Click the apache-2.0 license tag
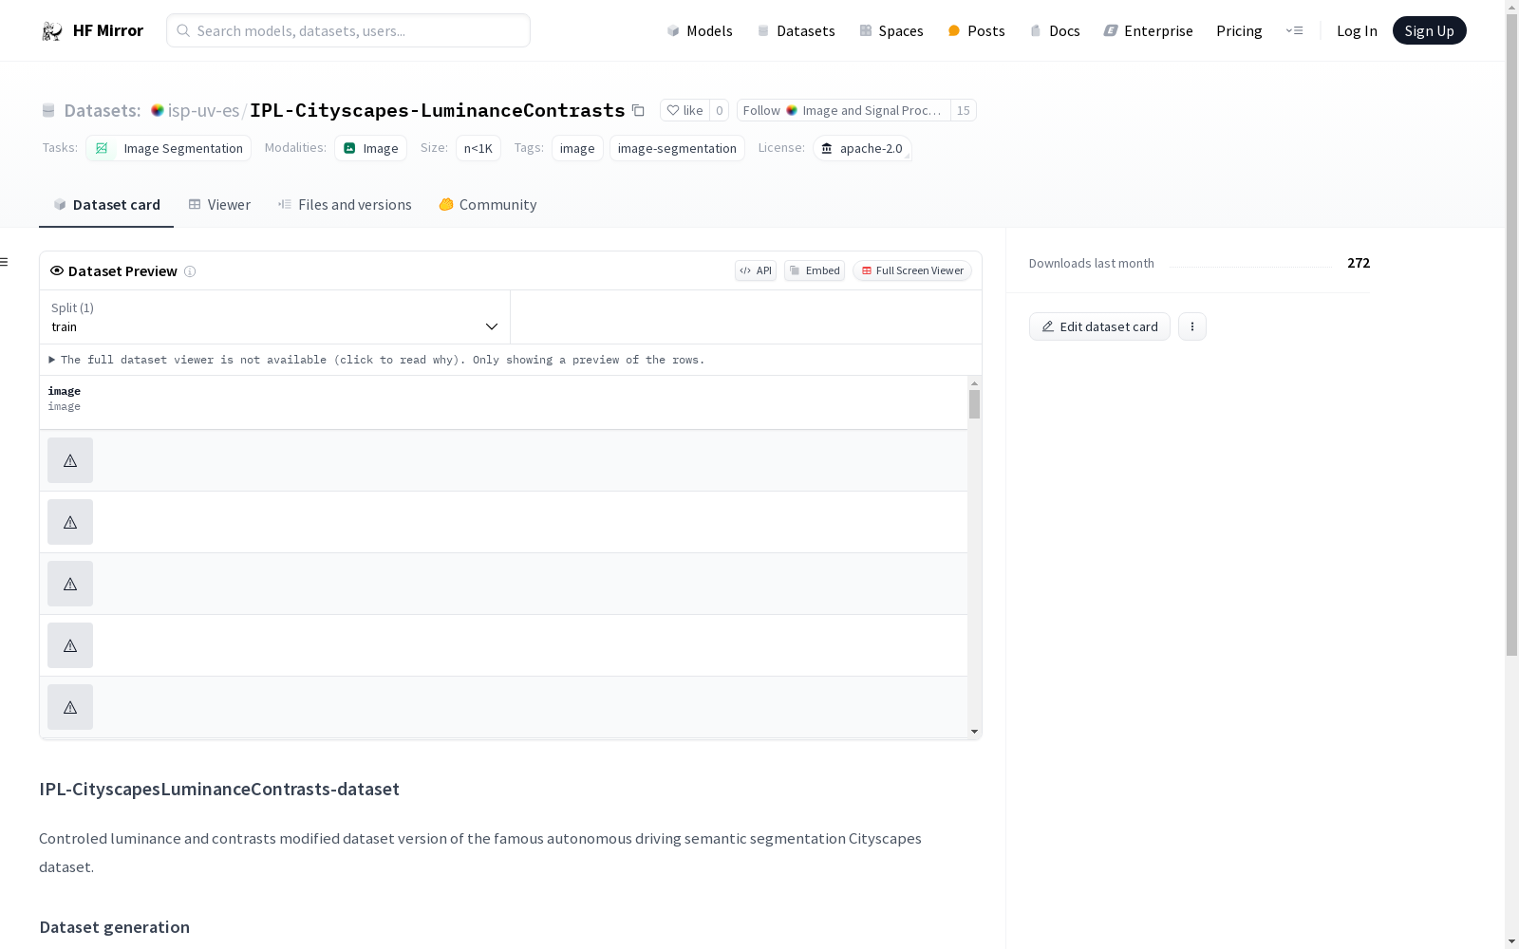 coord(862,148)
